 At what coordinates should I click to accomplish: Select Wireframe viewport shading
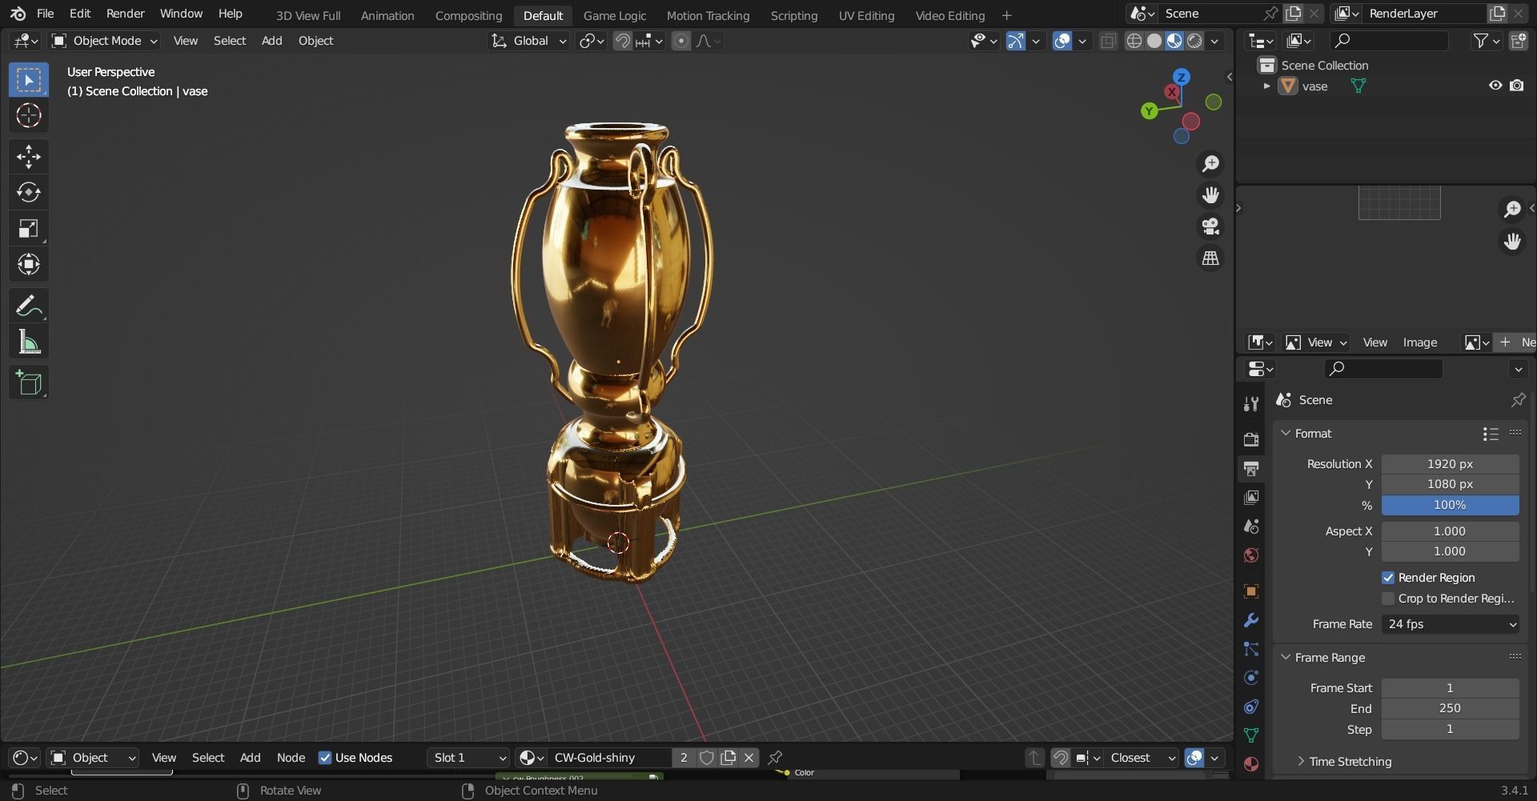click(1134, 41)
